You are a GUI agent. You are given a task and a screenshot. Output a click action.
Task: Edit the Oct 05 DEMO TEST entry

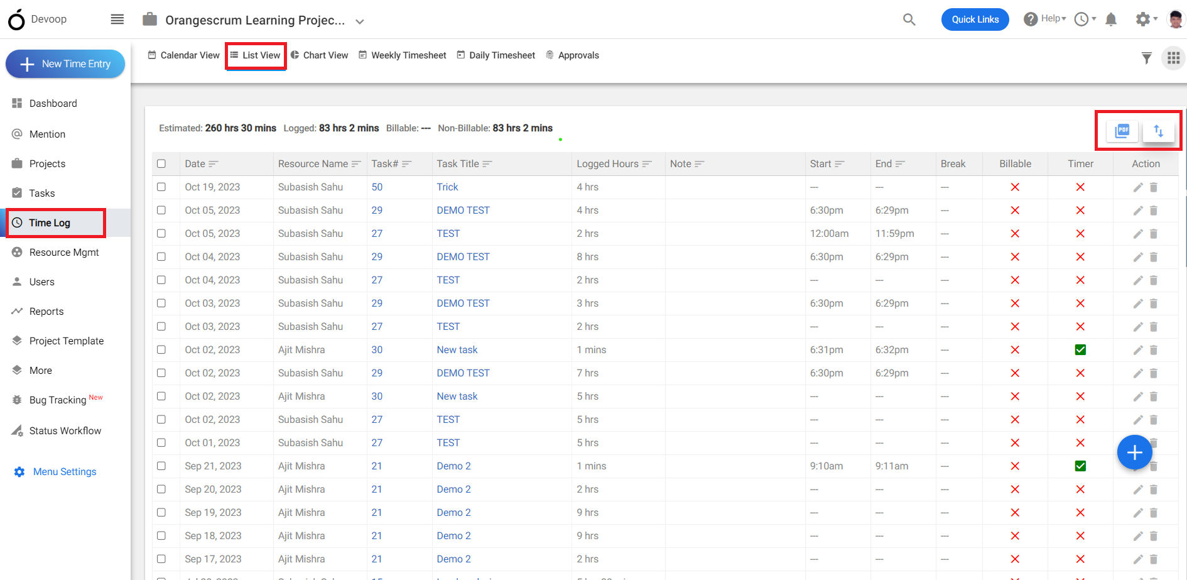tap(1138, 211)
